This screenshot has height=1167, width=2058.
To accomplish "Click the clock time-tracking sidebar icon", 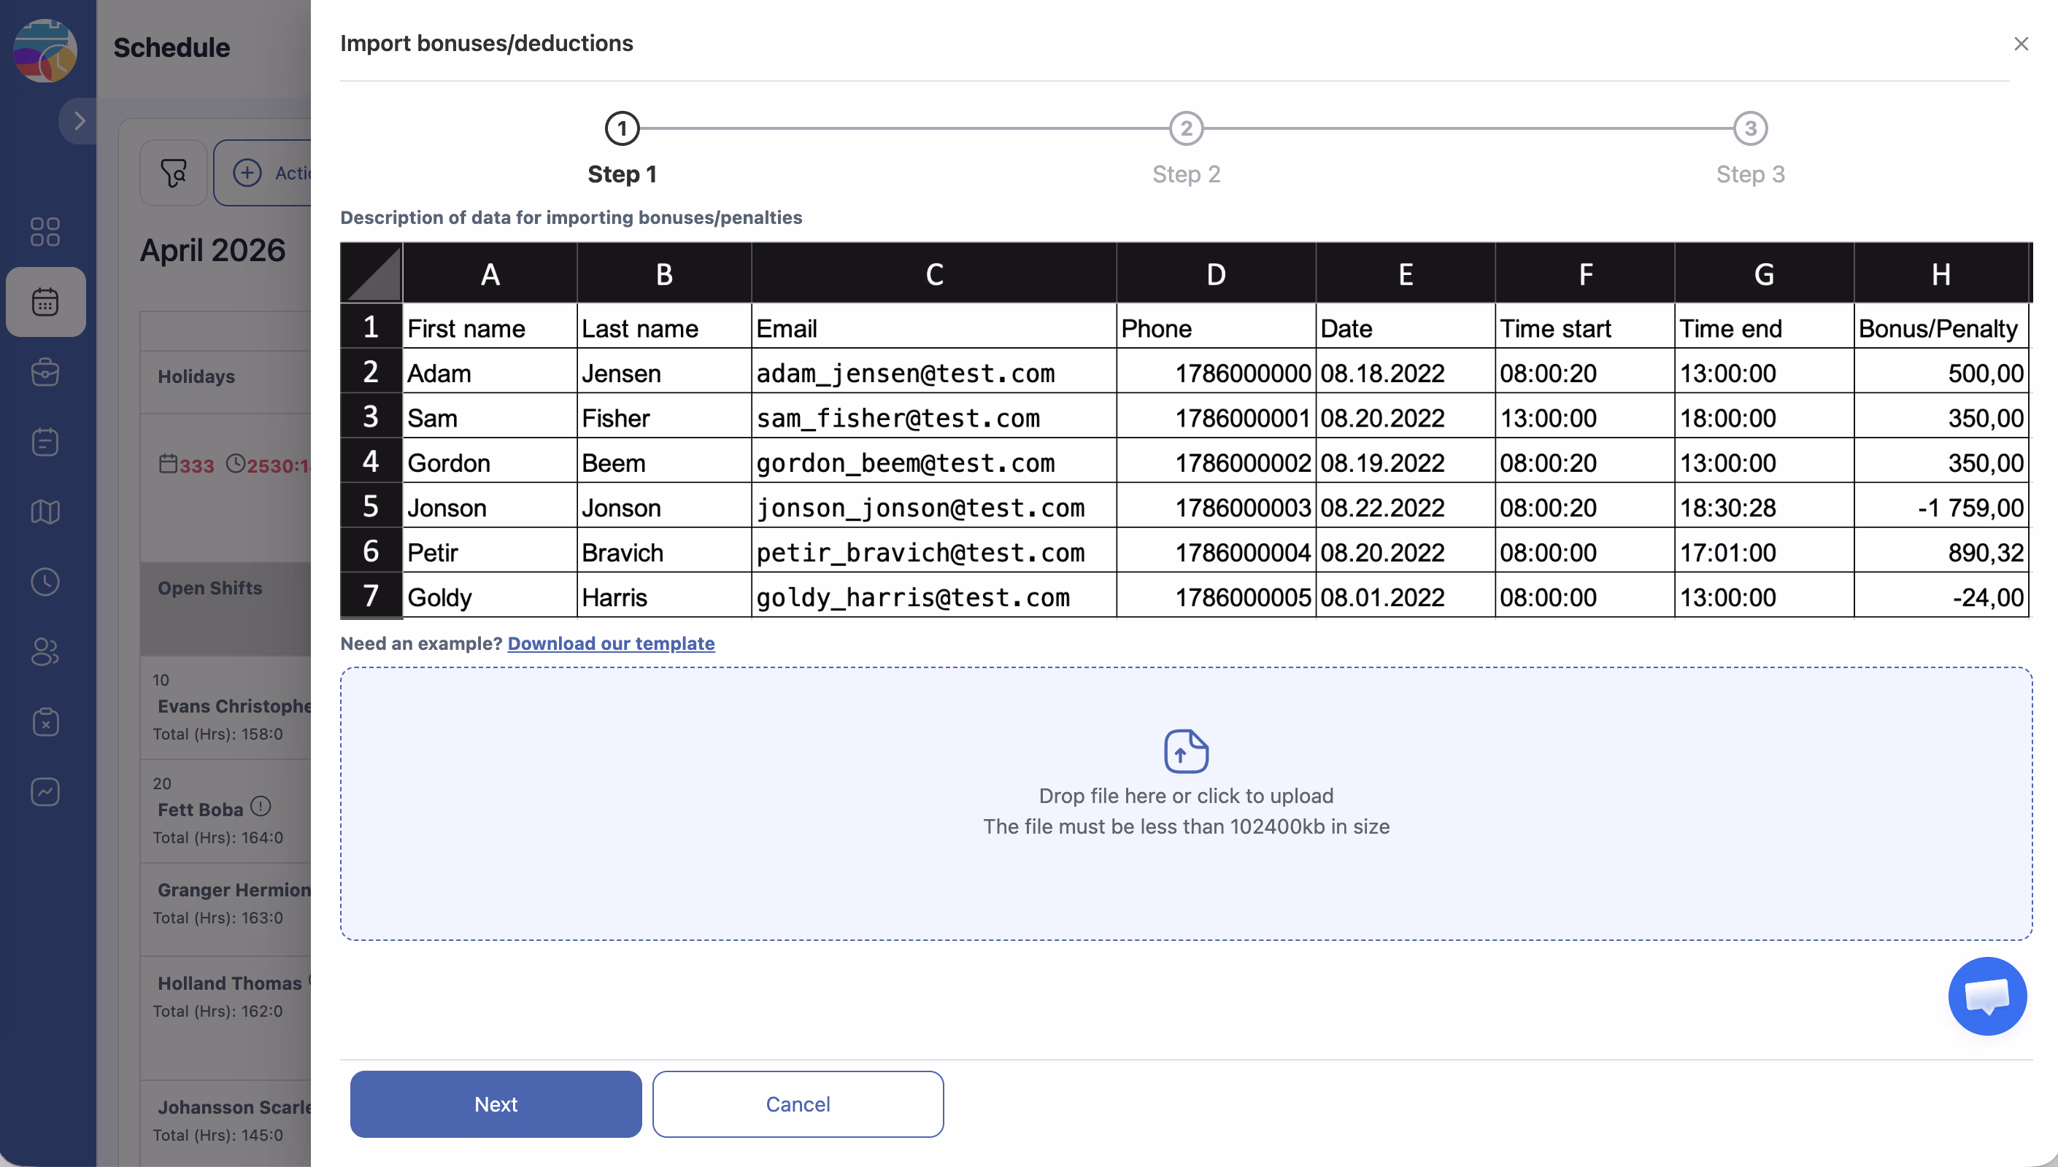I will click(45, 582).
